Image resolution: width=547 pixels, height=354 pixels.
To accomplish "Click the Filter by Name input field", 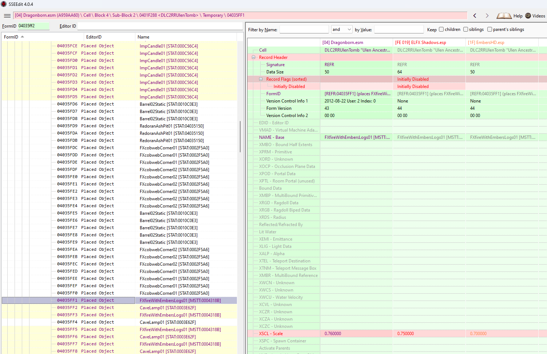I will pos(304,29).
